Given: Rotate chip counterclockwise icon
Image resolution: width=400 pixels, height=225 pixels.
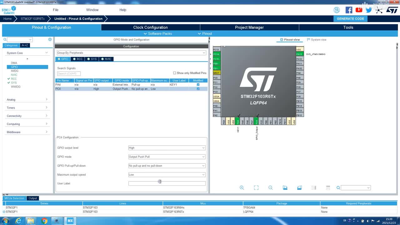Looking at the screenshot, I should pos(299,188).
